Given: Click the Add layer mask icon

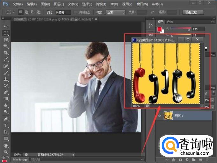Looking at the screenshot, I should click(180, 160).
